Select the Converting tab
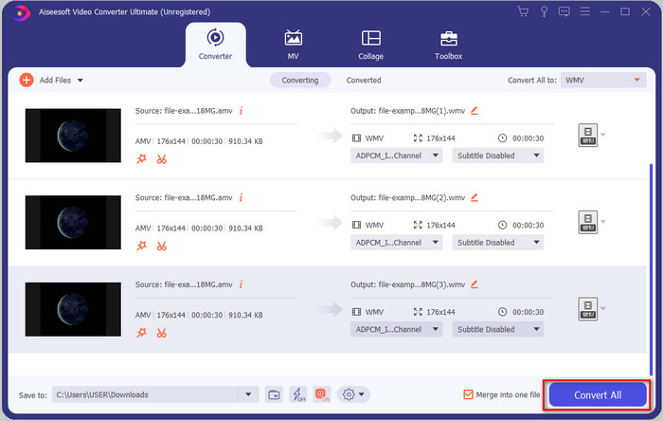Viewport: 663px width, 421px height. 300,80
